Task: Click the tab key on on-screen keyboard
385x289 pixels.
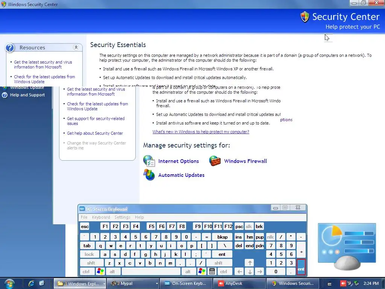Action: [87, 245]
